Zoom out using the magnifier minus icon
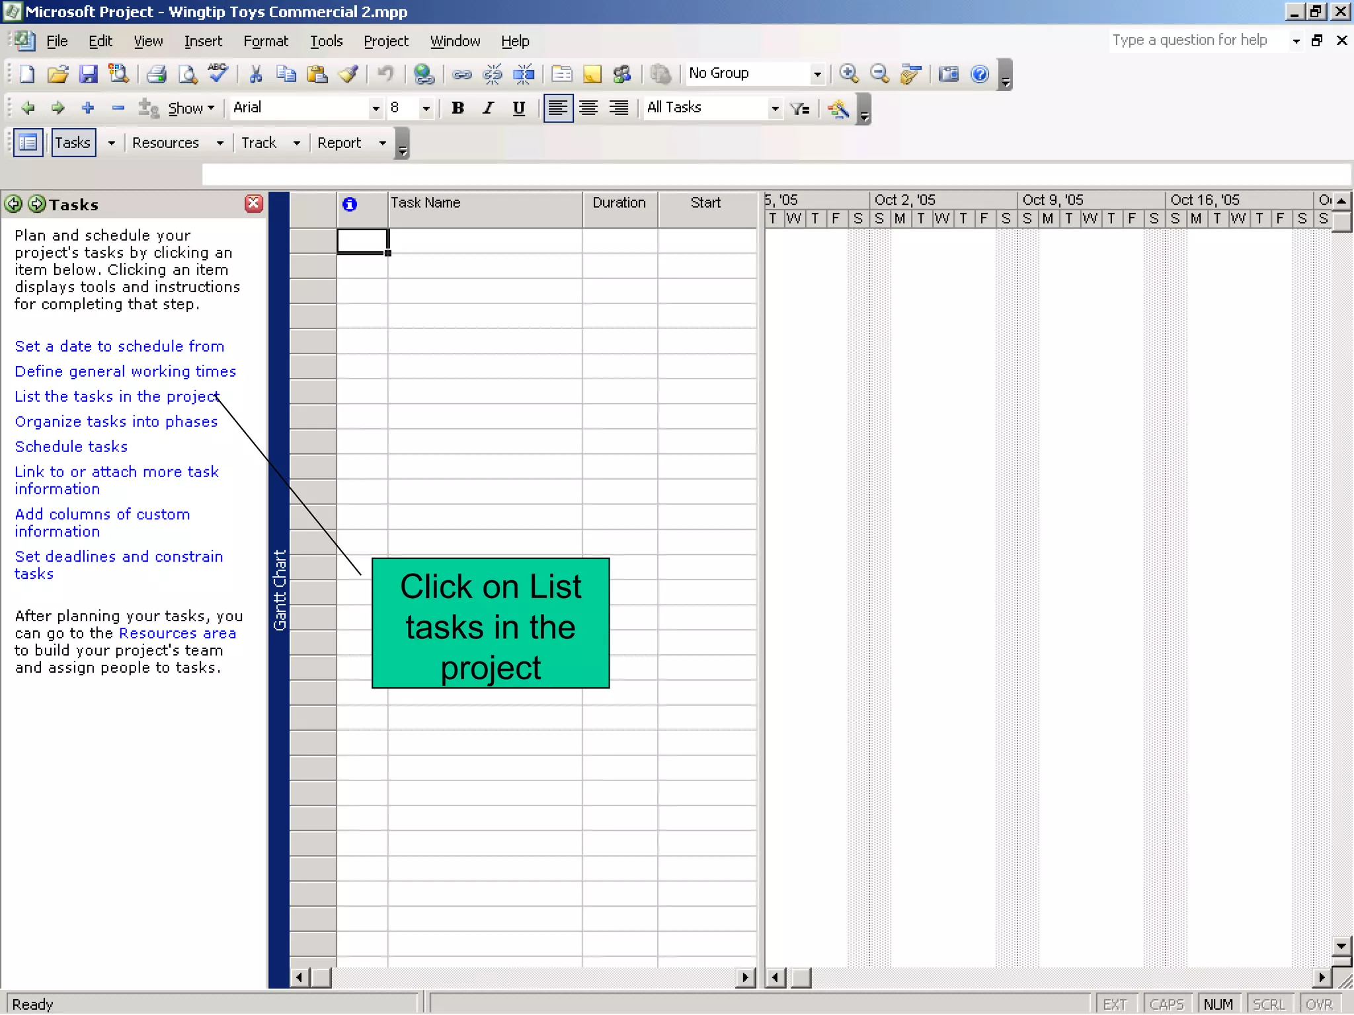The width and height of the screenshot is (1354, 1015). (880, 74)
